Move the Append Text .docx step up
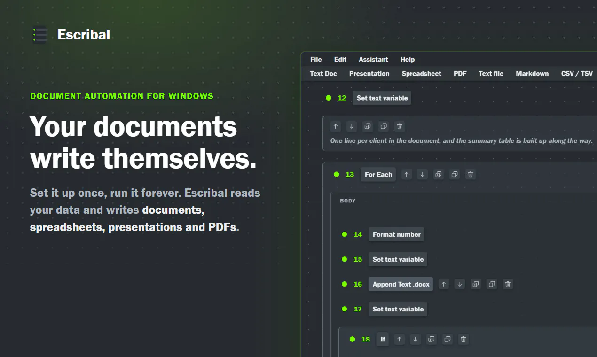The image size is (597, 357). (444, 284)
